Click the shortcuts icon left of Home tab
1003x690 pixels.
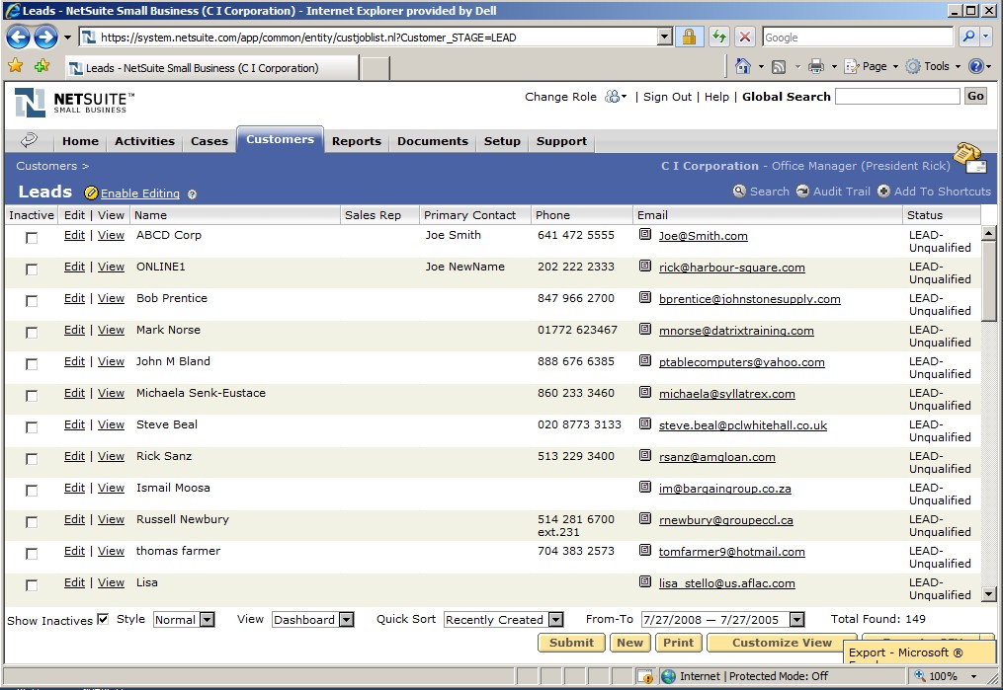[x=29, y=140]
